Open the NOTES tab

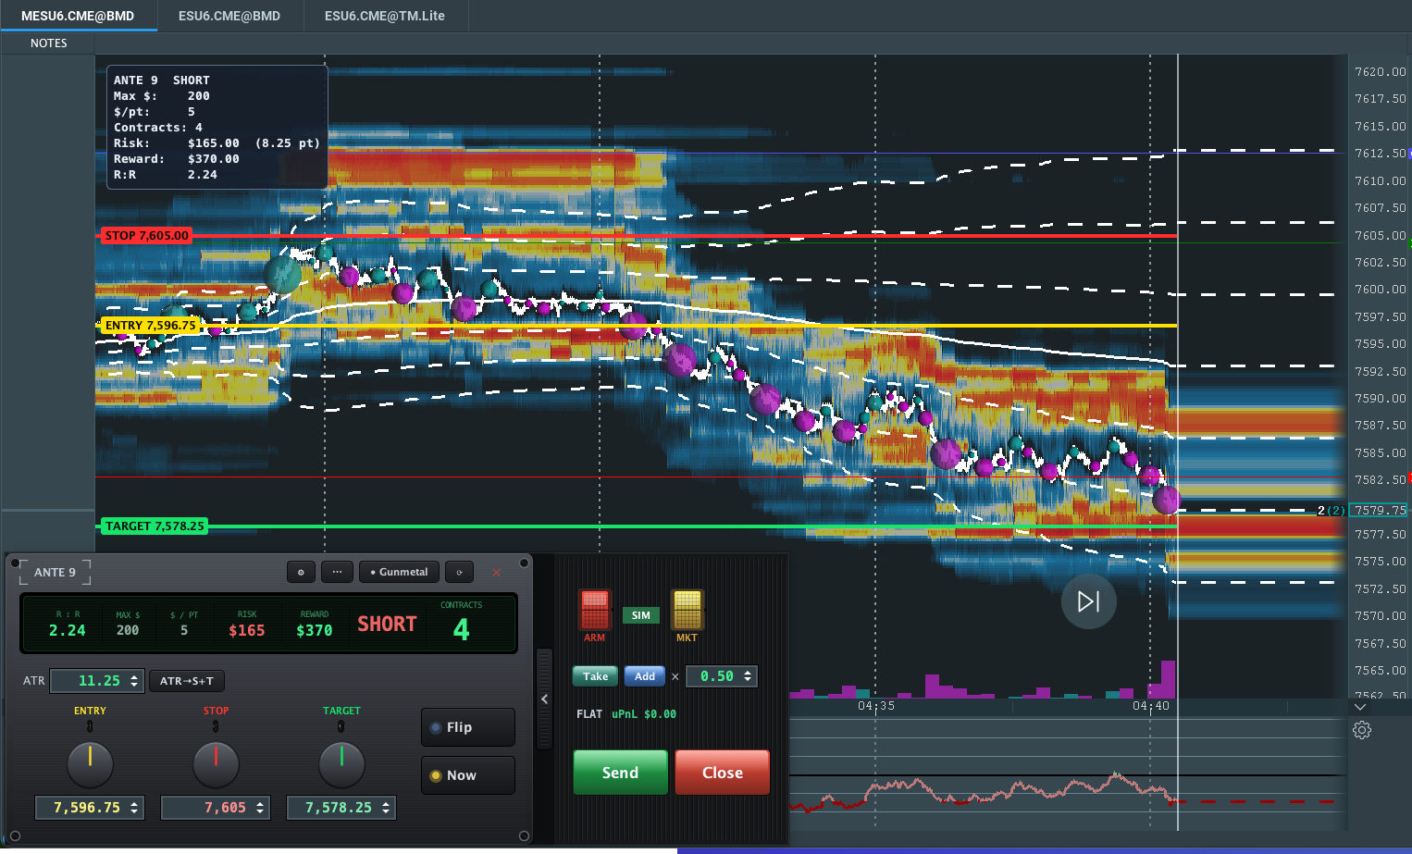click(48, 43)
